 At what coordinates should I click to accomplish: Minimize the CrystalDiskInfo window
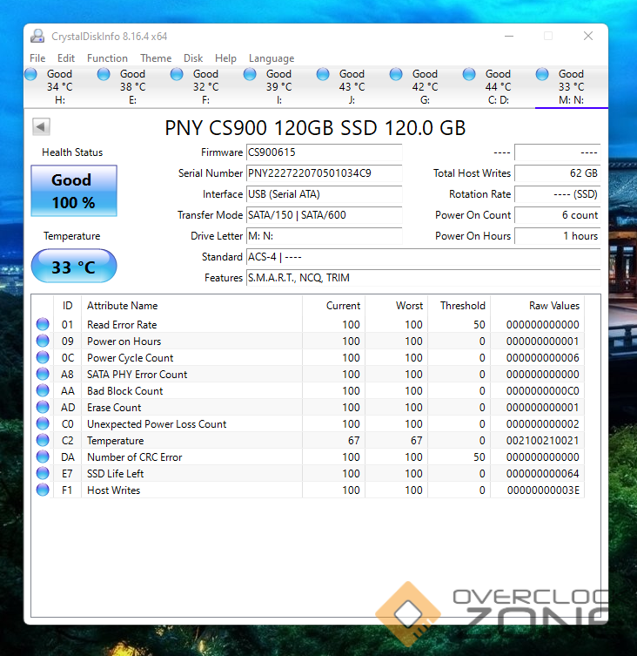509,36
